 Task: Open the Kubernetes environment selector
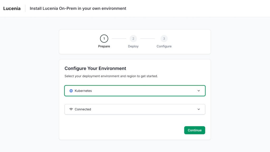pos(135,91)
